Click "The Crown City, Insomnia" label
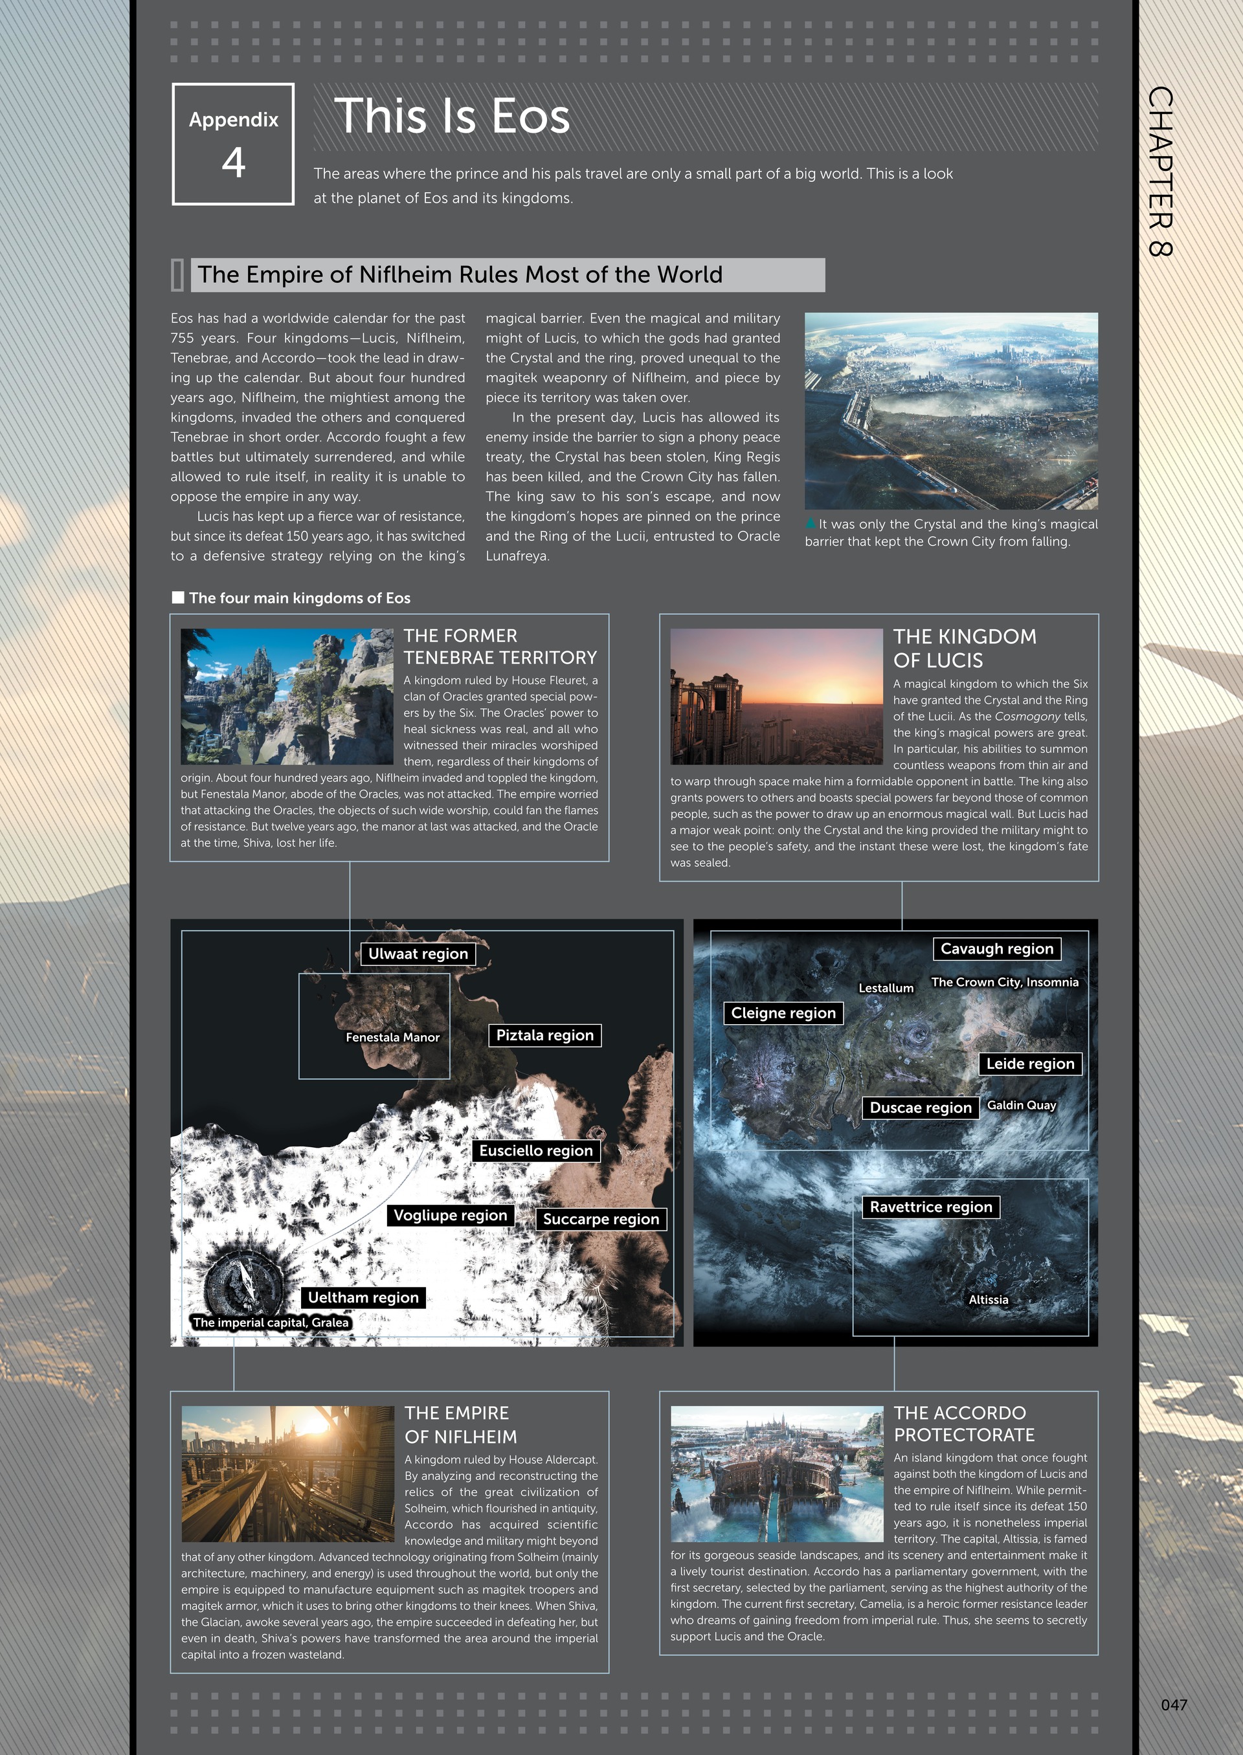The width and height of the screenshot is (1243, 1755). (1005, 982)
